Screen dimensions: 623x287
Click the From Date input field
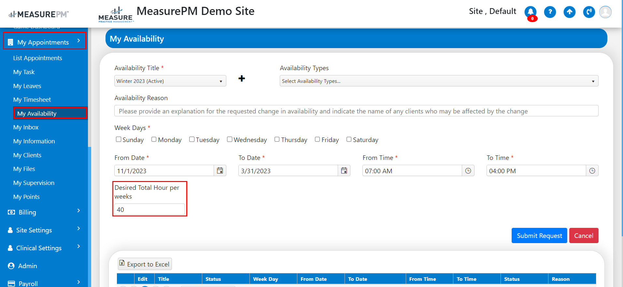click(164, 171)
